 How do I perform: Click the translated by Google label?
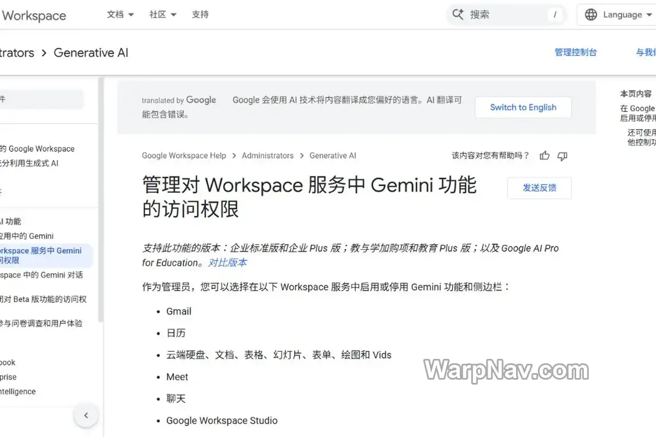pyautogui.click(x=179, y=100)
